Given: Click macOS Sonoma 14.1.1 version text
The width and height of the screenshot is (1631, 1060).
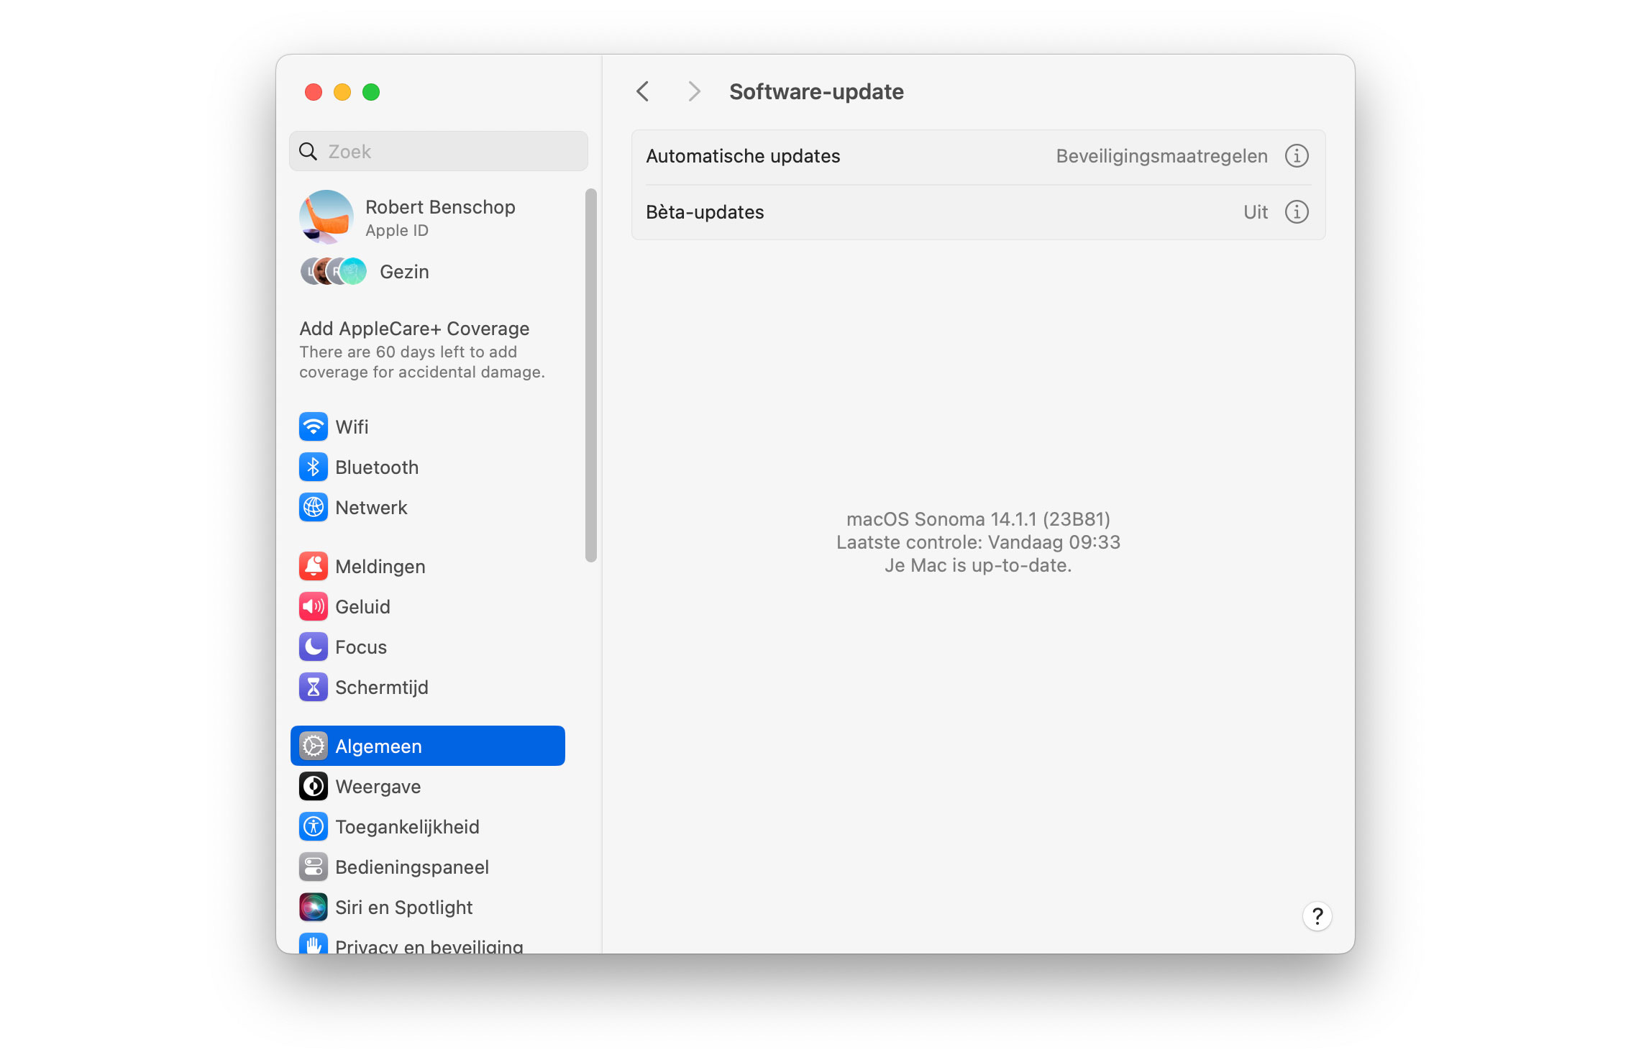Looking at the screenshot, I should [x=978, y=519].
